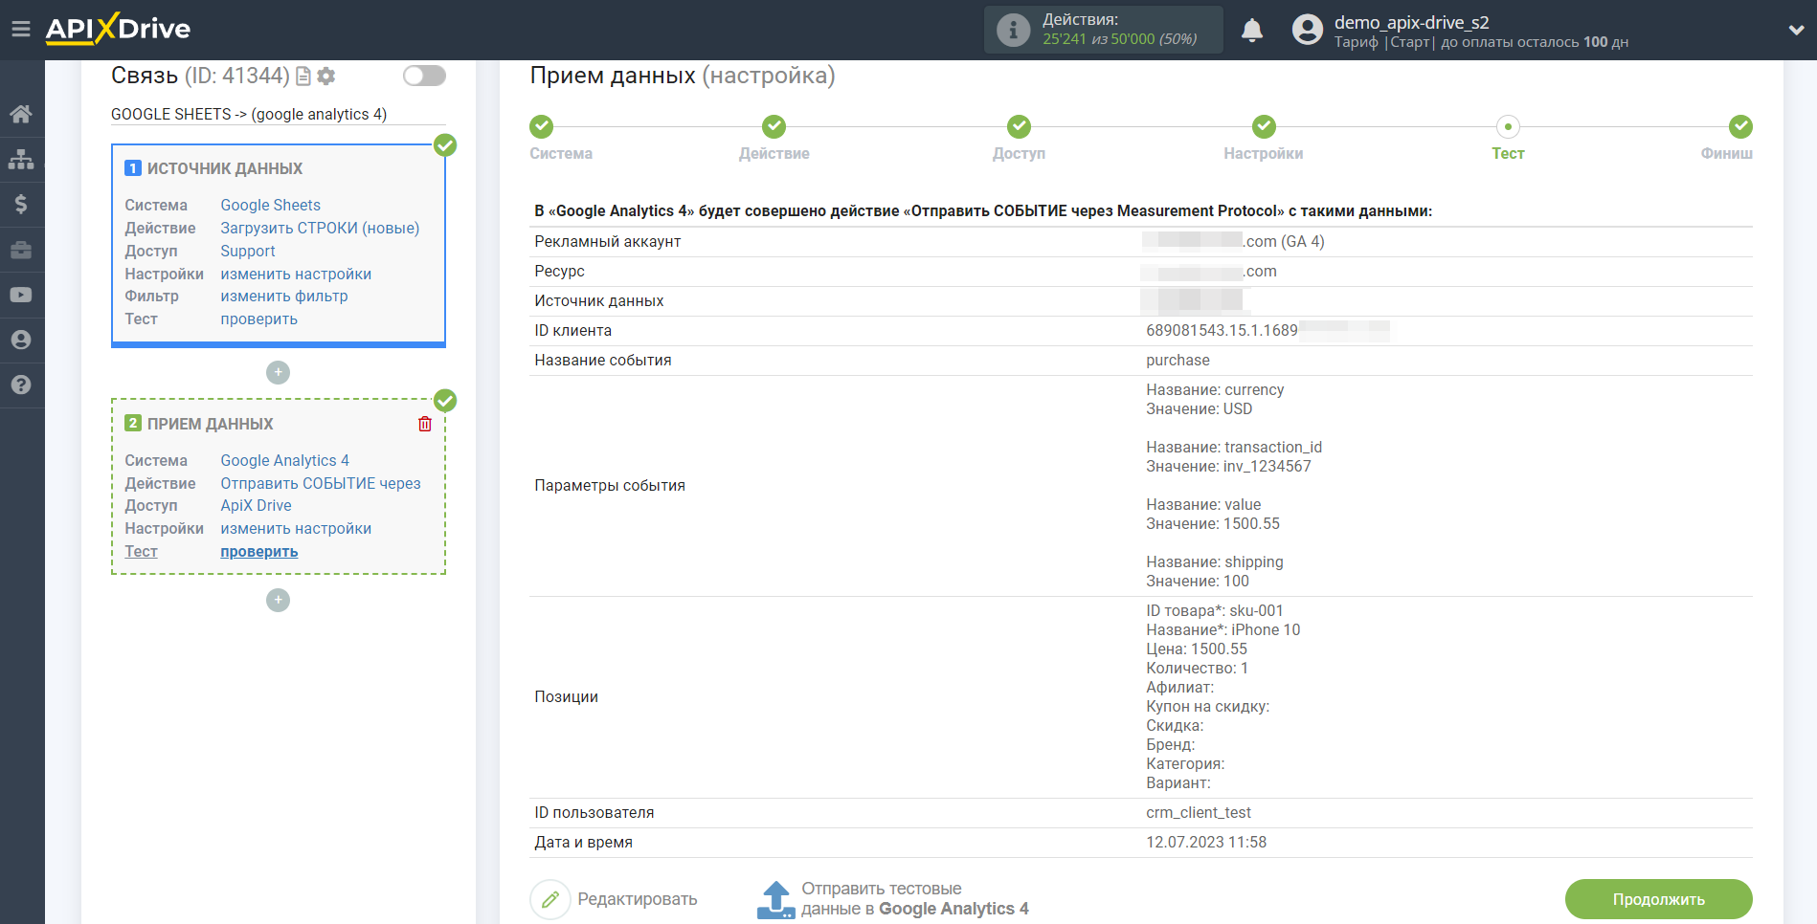Click the upload test data icon
This screenshot has height=924, width=1817.
tap(775, 900)
